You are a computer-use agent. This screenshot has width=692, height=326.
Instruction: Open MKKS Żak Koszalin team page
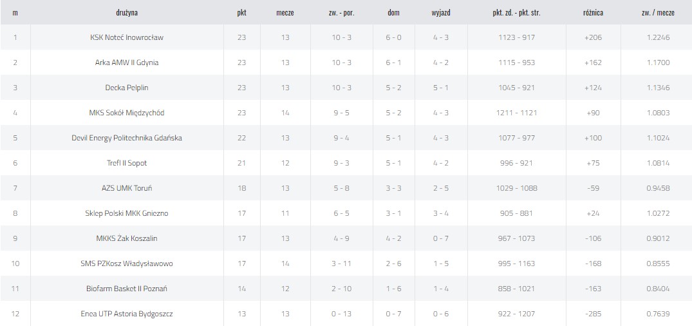(x=127, y=238)
